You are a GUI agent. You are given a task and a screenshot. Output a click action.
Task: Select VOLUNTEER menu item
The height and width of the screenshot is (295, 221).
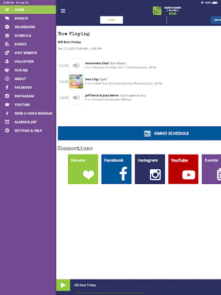pyautogui.click(x=24, y=62)
